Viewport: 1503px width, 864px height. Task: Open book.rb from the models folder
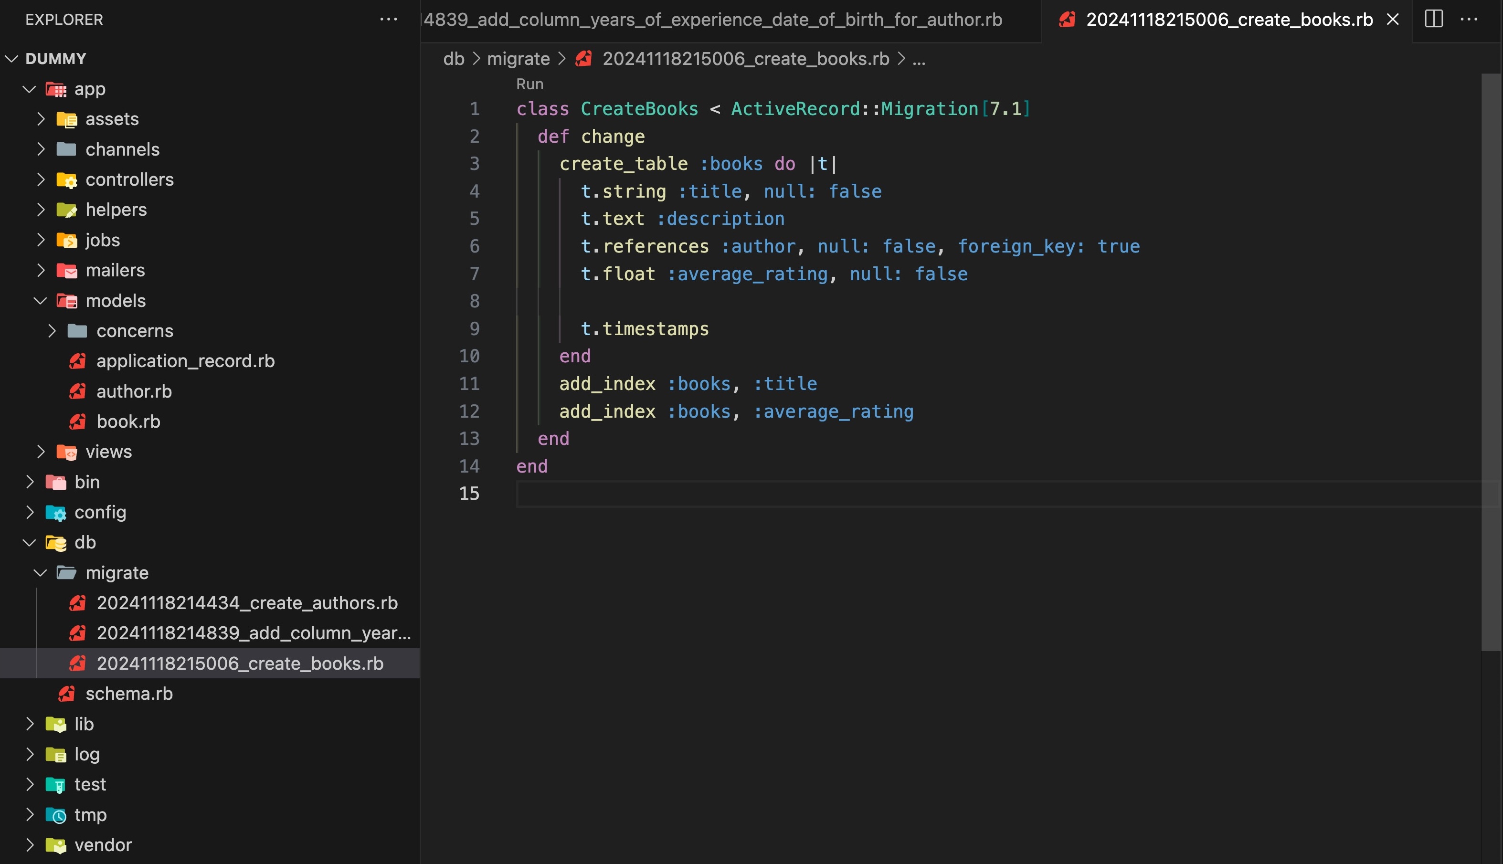(128, 421)
